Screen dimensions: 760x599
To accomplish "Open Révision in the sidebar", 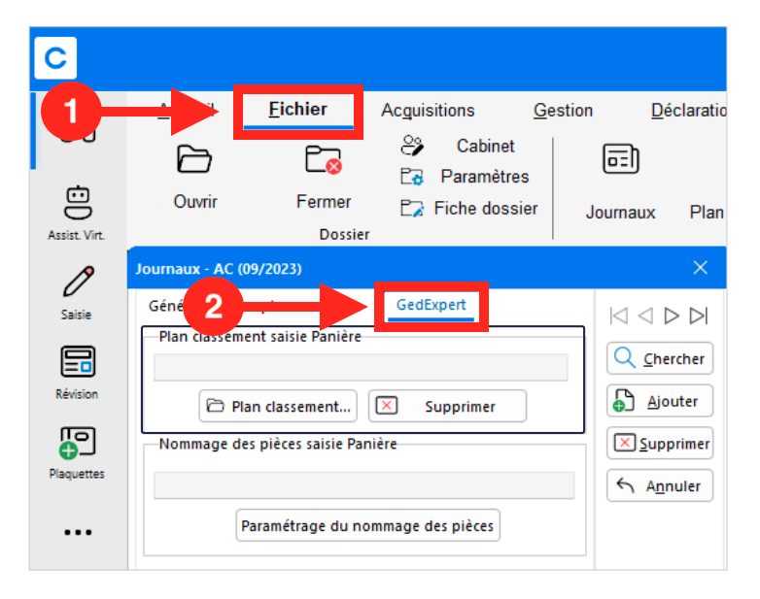I will 77,373.
